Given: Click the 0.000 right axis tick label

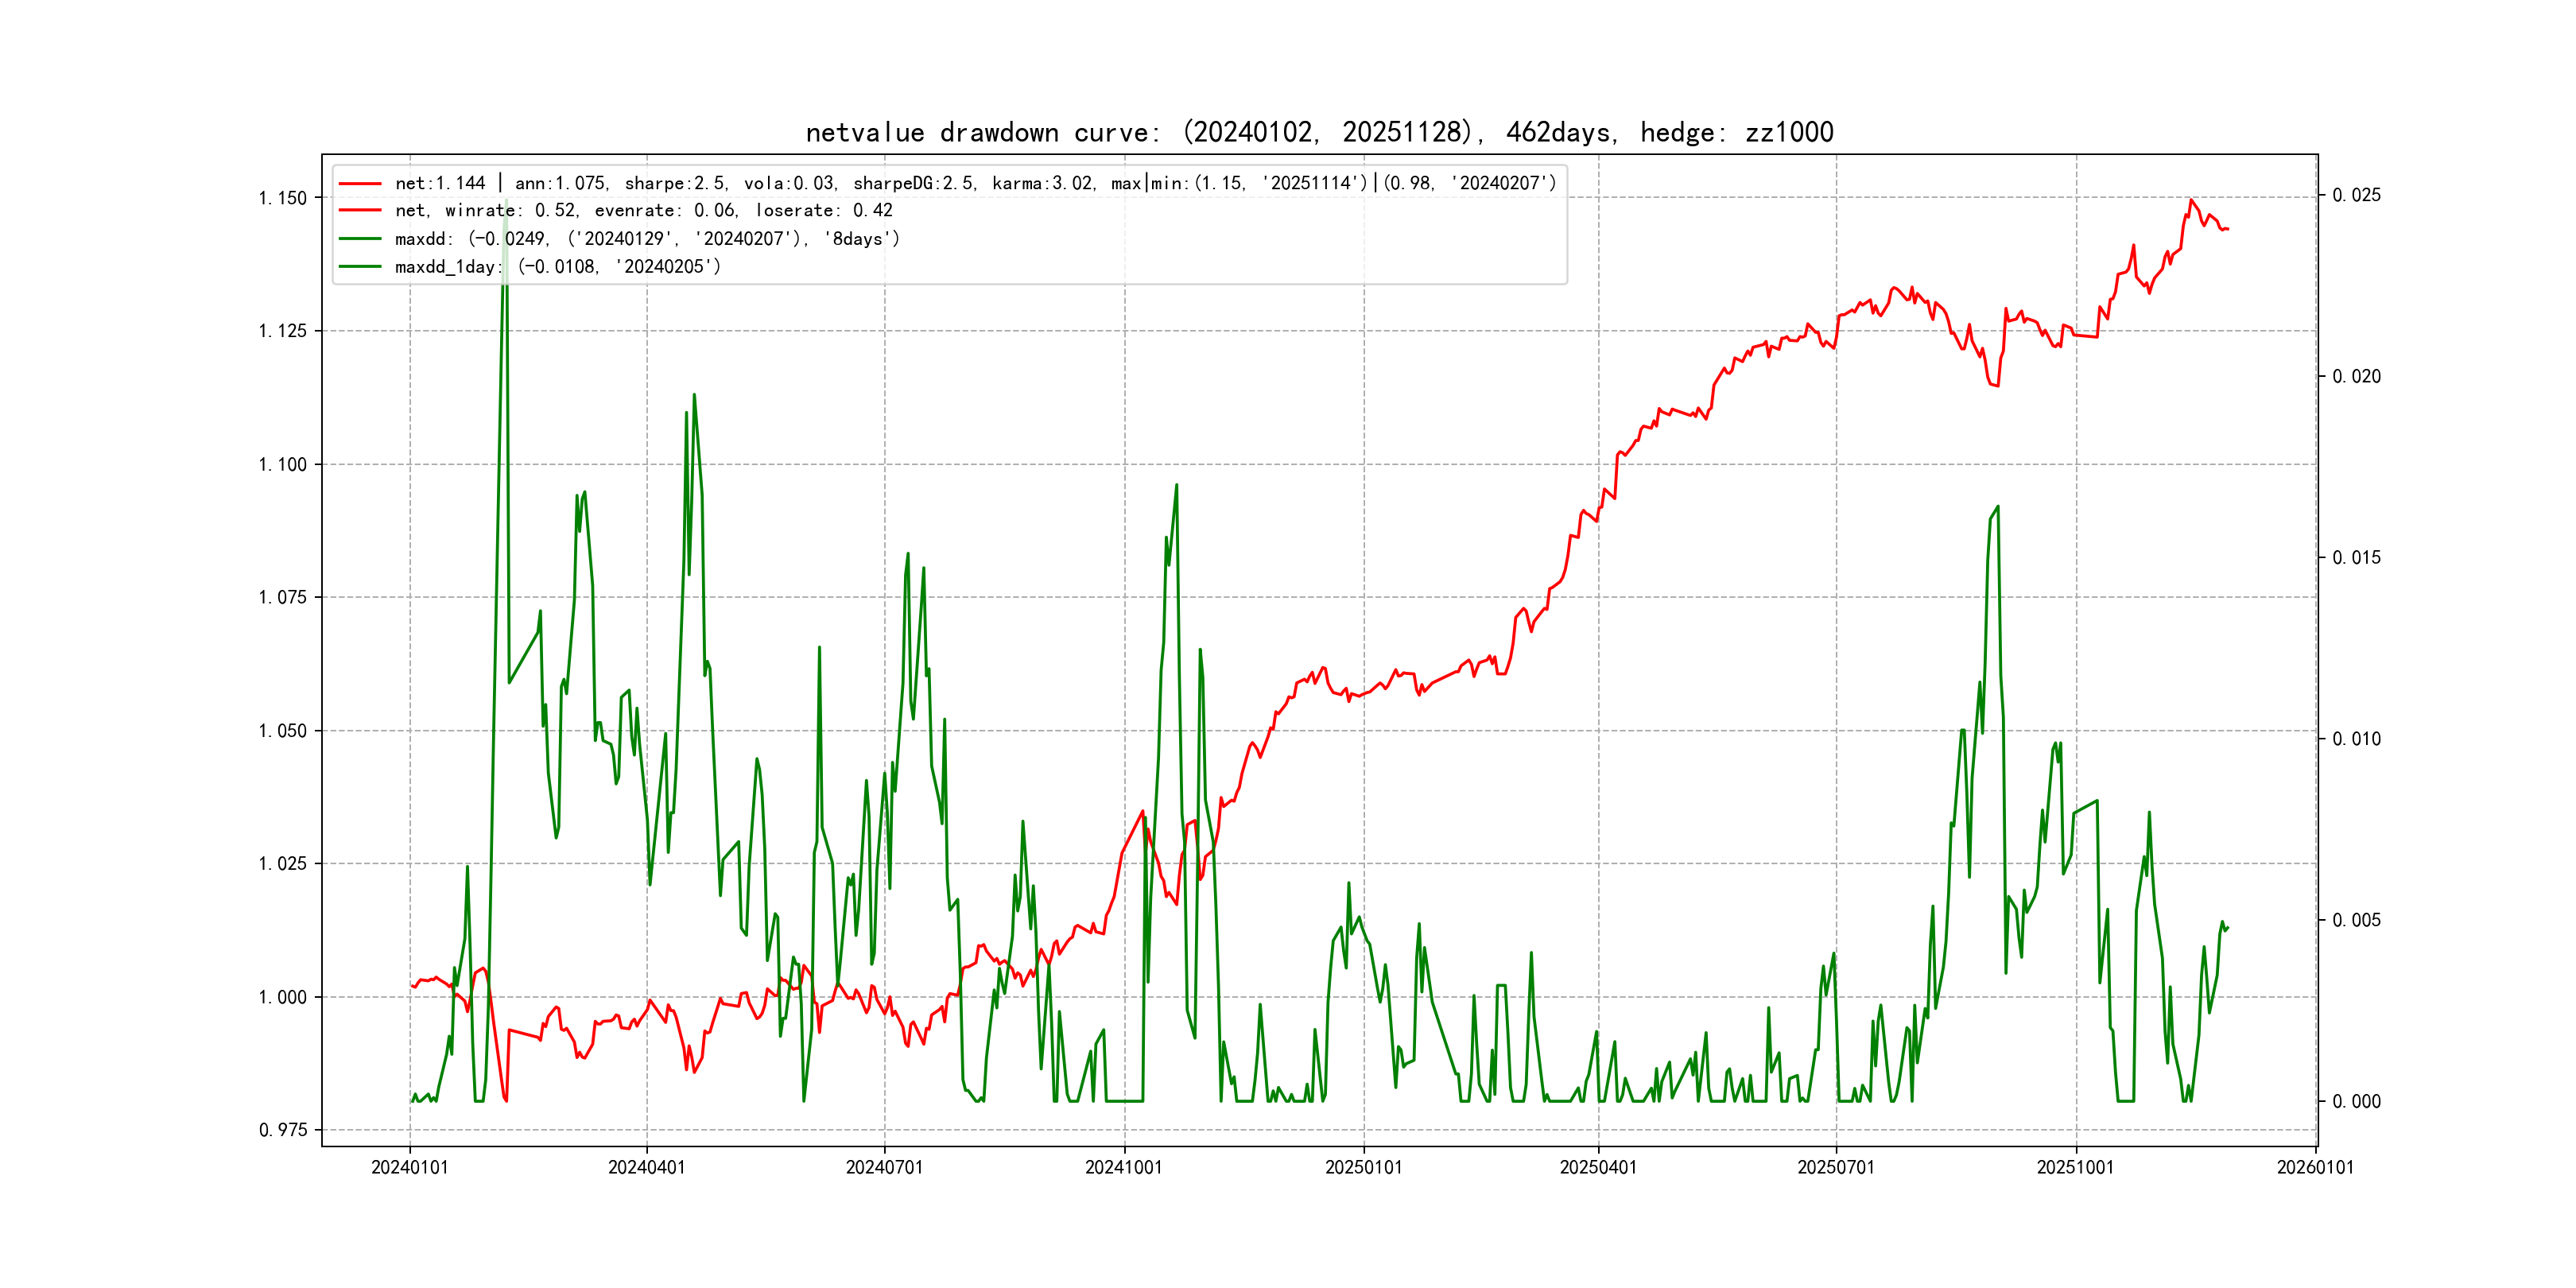Looking at the screenshot, I should click(x=2357, y=1101).
